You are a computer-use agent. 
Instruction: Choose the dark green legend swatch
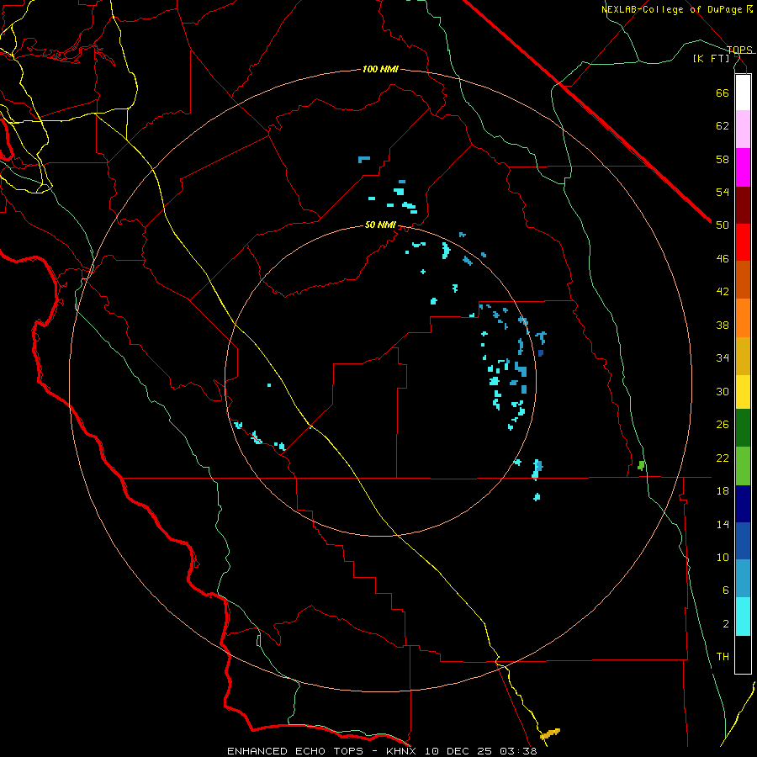point(743,428)
